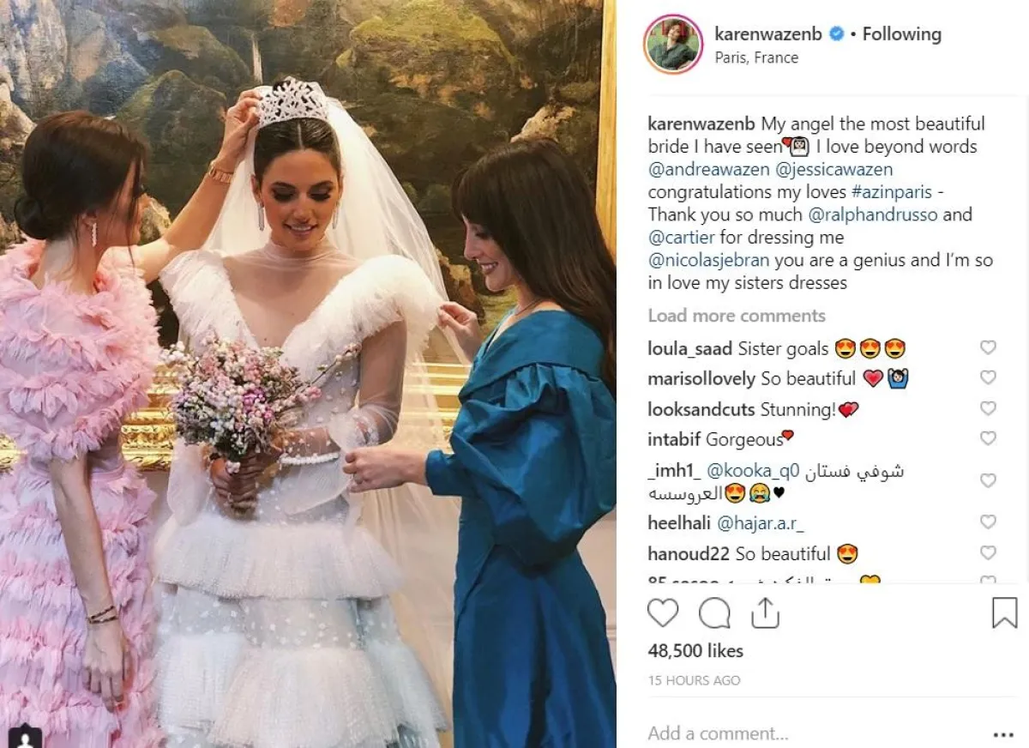Click karenwazenb profile avatar
Screen dimensions: 1029x748
(x=673, y=45)
